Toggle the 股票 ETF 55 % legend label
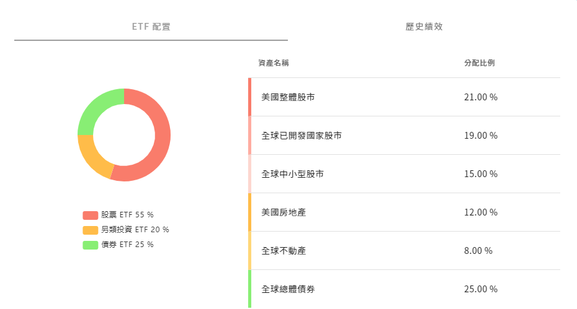 [x=127, y=215]
